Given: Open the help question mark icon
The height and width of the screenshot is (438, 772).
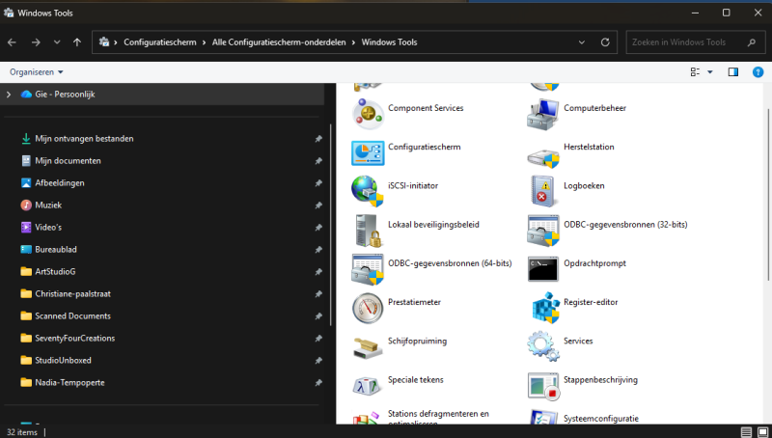Looking at the screenshot, I should click(x=758, y=72).
